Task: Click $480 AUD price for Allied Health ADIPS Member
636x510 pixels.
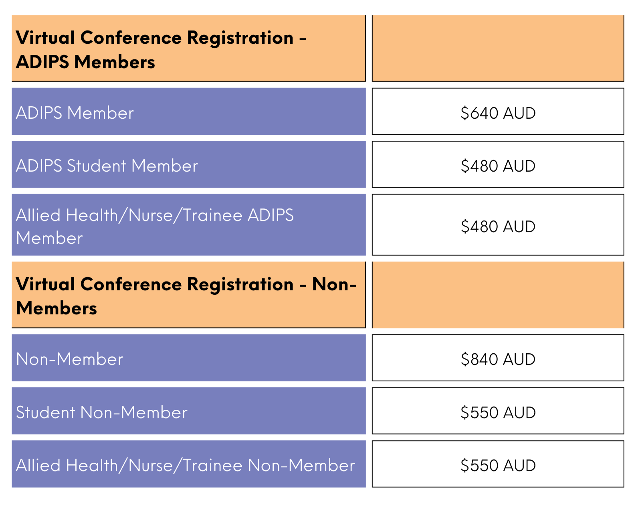Action: 498,227
